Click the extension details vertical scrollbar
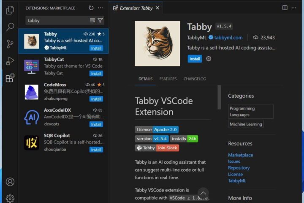304x203 pixels. pos(219,97)
